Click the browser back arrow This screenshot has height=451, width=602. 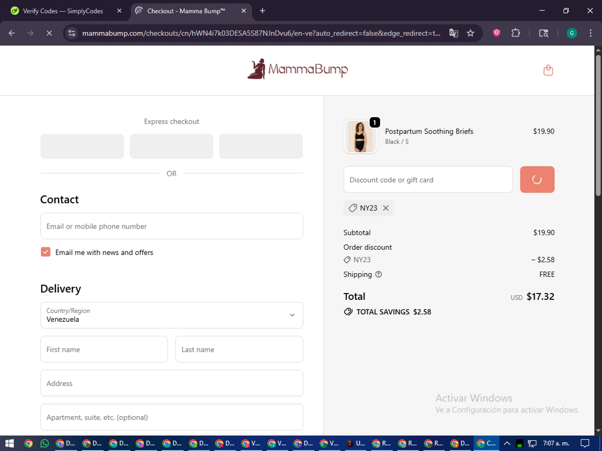pyautogui.click(x=12, y=33)
